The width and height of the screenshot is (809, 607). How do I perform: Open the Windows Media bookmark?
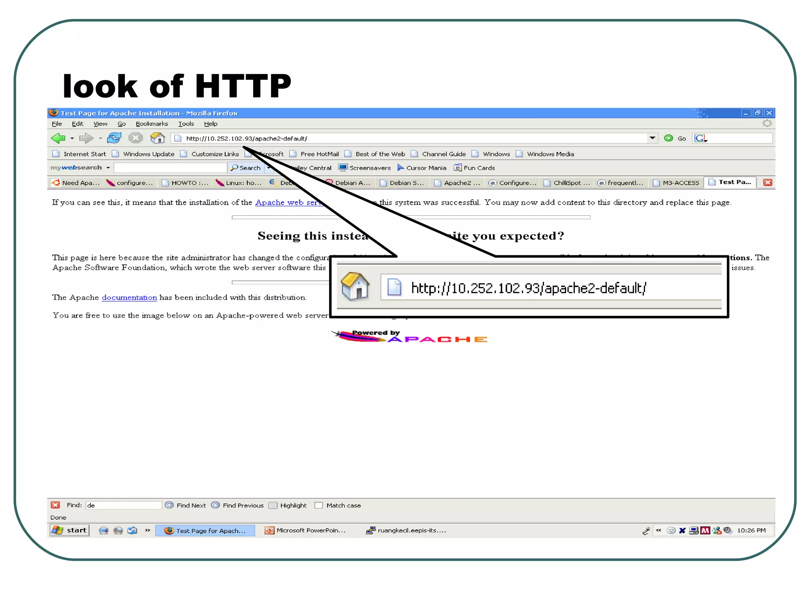[545, 154]
